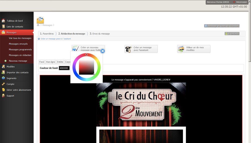Open Voir tous les messages
Screen dimensions: 251x143
(x=20, y=38)
